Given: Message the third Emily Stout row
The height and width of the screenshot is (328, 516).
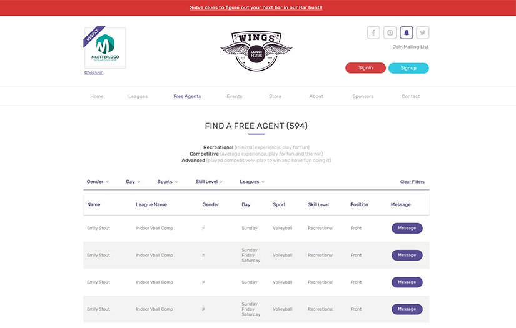Looking at the screenshot, I should click(x=407, y=282).
